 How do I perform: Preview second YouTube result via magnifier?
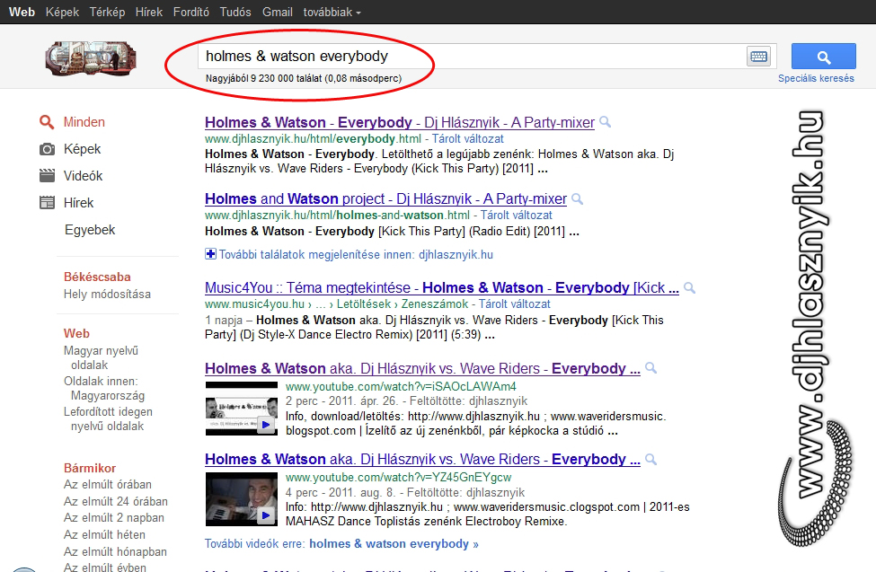point(650,459)
